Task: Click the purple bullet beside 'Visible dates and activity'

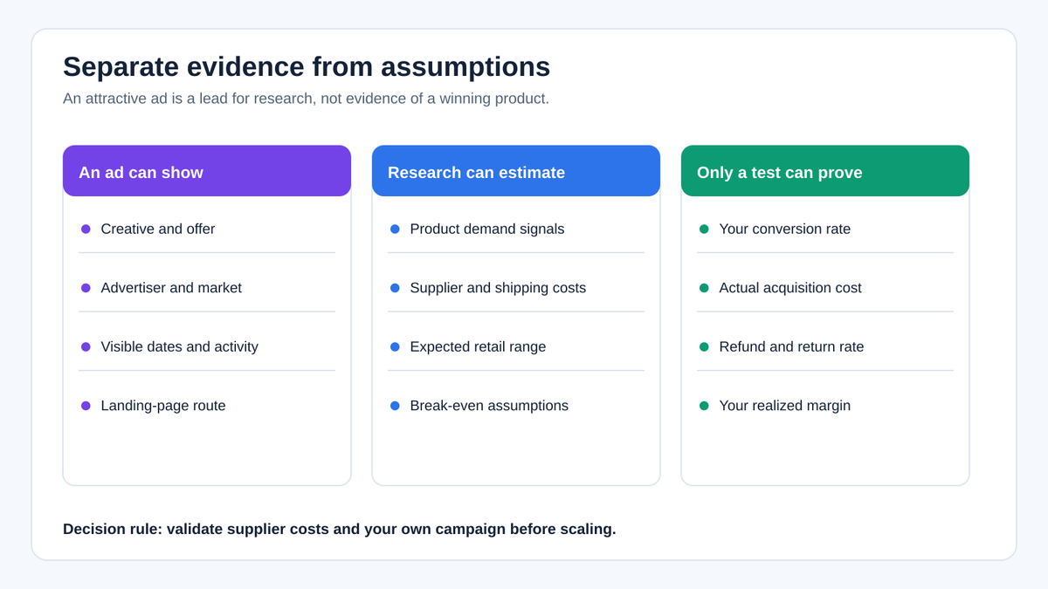Action: tap(86, 346)
